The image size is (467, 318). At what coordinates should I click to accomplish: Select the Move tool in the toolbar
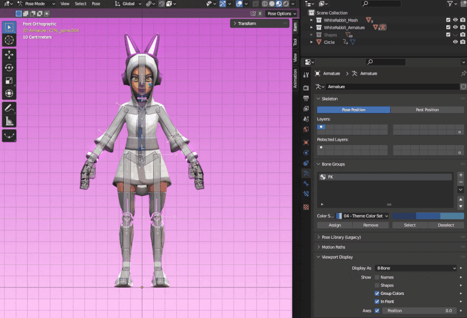(10, 54)
